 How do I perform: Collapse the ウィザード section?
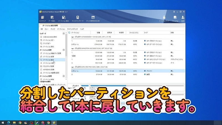64,33
